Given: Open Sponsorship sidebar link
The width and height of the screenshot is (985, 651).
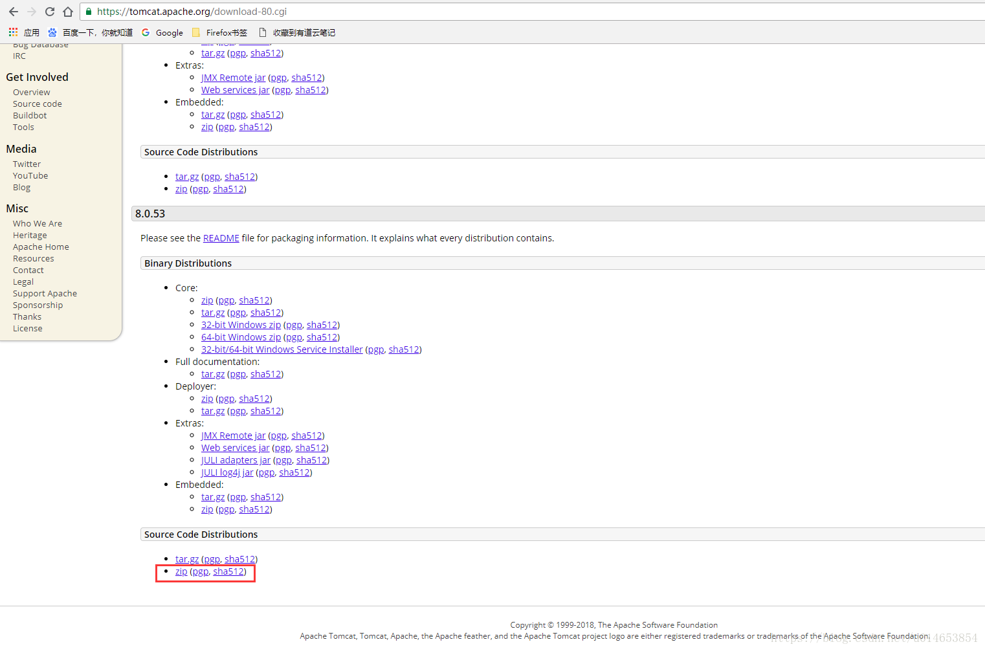Looking at the screenshot, I should tap(38, 305).
